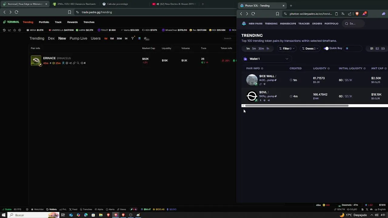The width and height of the screenshot is (388, 218).
Task: Click Photon search box
Action: click(353, 24)
